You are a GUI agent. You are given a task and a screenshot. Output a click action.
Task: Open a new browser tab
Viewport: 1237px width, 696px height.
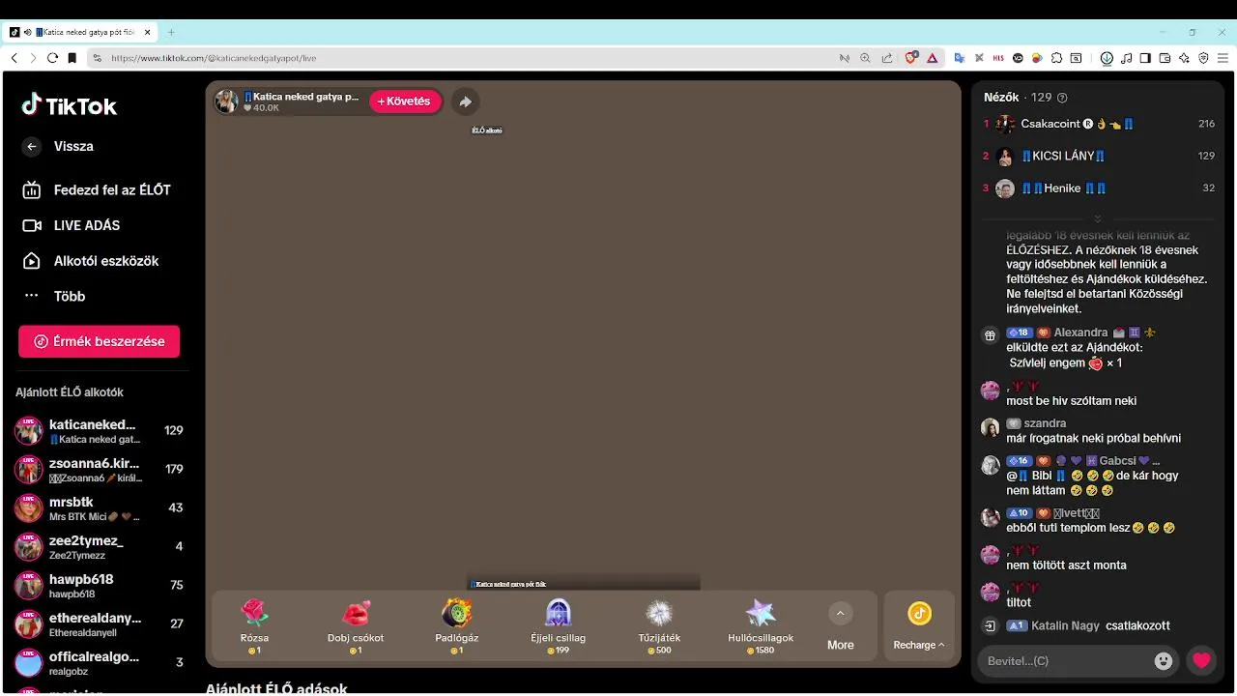tap(171, 32)
